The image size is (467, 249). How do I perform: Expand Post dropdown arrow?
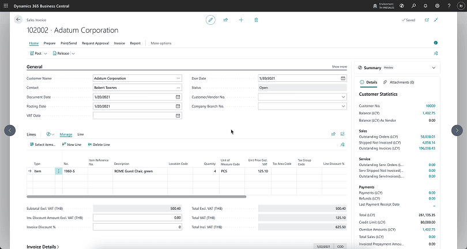coord(46,54)
